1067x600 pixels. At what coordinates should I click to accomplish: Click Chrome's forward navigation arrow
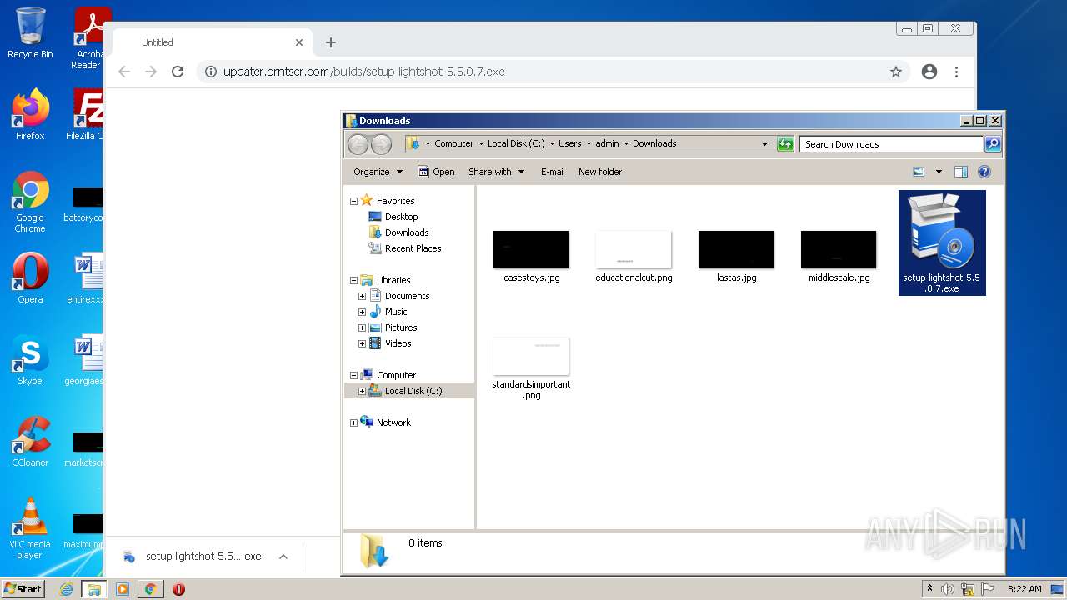click(x=151, y=72)
